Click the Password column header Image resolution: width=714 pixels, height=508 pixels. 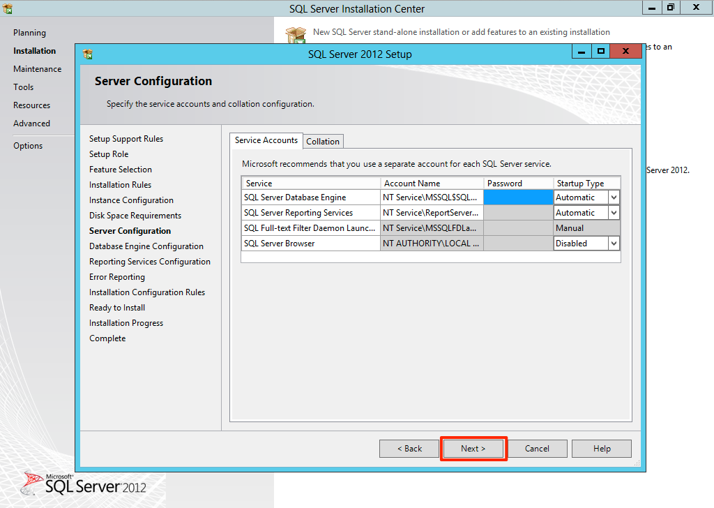click(518, 183)
